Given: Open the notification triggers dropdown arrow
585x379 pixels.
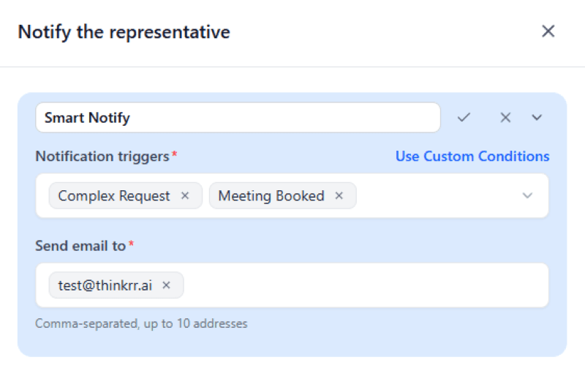Looking at the screenshot, I should 528,196.
